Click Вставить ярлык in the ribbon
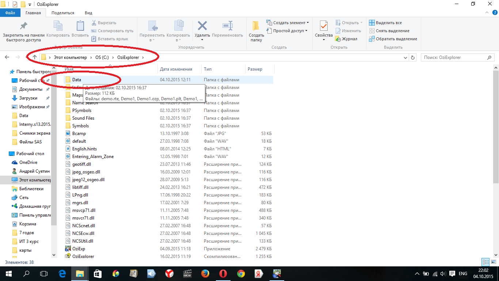The width and height of the screenshot is (499, 281). [x=110, y=39]
